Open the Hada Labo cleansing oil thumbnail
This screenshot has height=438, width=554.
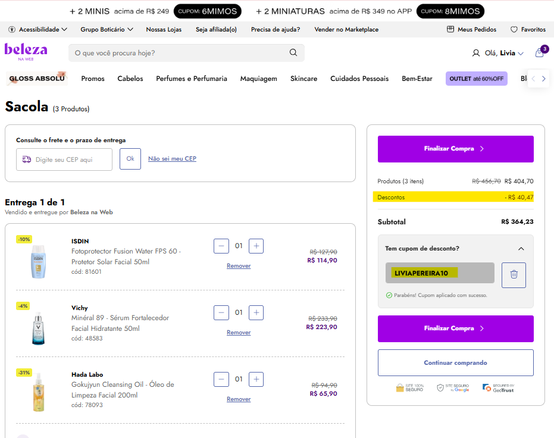click(x=39, y=392)
